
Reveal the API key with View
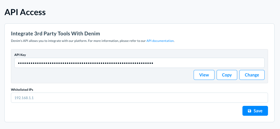click(204, 75)
